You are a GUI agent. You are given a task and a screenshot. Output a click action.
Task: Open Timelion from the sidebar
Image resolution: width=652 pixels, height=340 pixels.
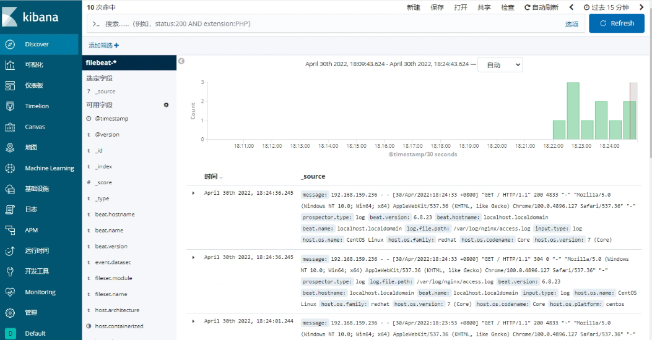pyautogui.click(x=39, y=106)
